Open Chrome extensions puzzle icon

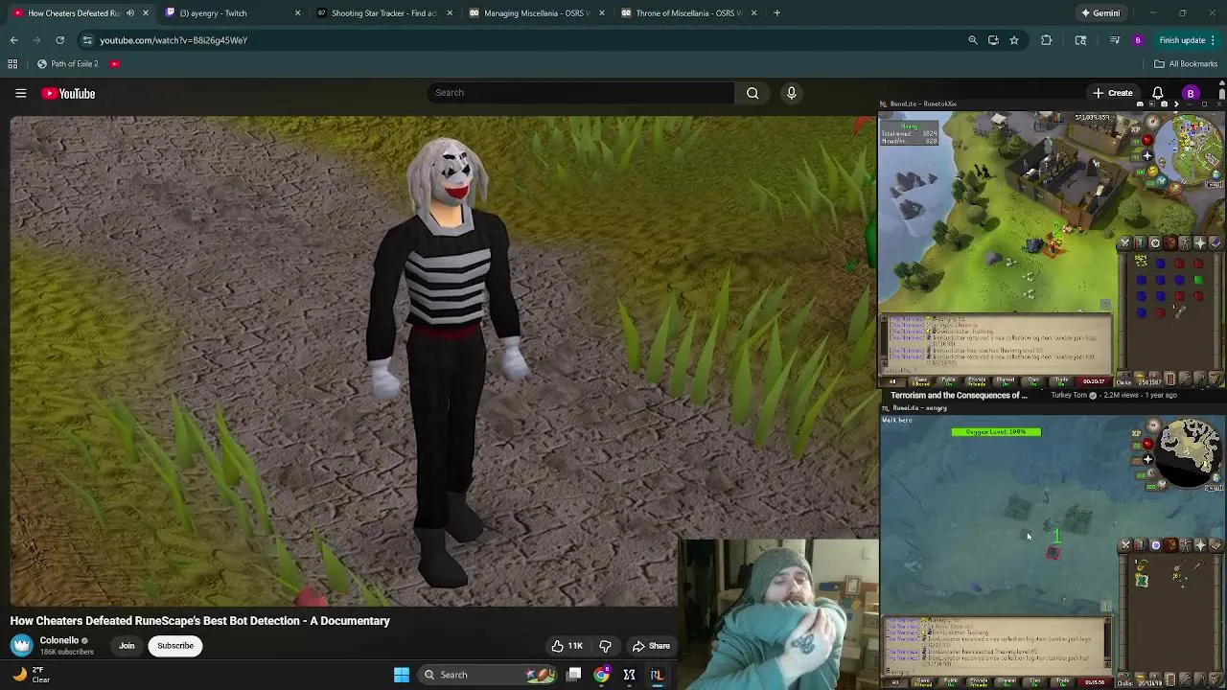1046,40
